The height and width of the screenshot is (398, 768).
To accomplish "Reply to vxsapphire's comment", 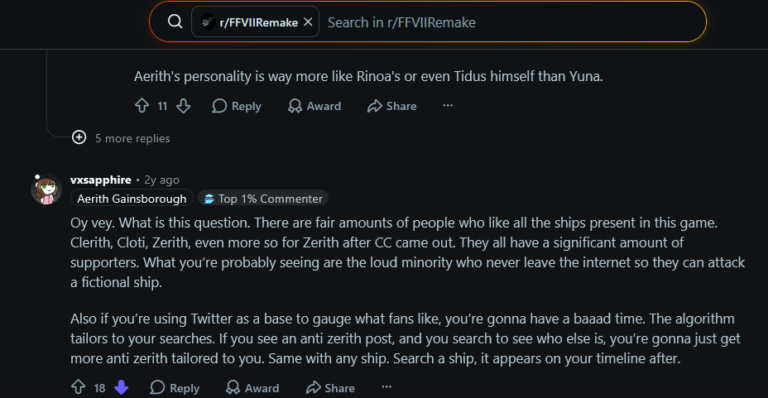I will click(x=175, y=388).
